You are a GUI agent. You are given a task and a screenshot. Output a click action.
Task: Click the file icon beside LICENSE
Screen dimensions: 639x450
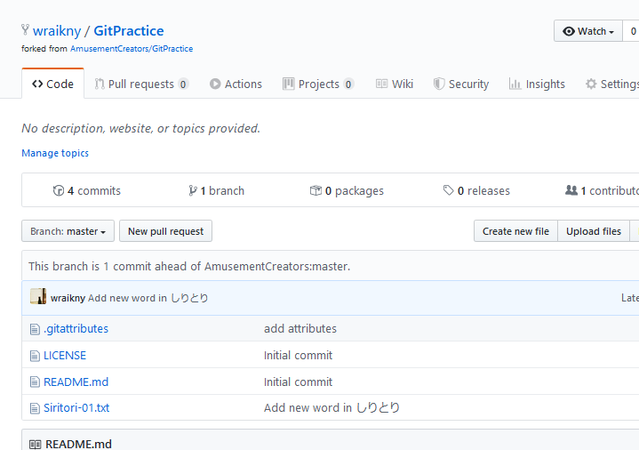tap(35, 356)
